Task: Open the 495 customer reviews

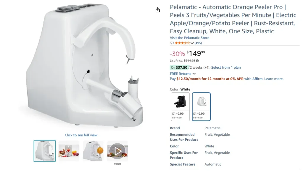Action: (x=198, y=43)
